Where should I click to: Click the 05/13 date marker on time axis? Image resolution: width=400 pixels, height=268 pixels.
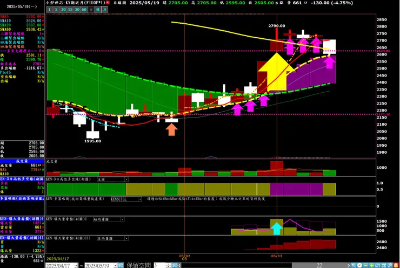click(277, 256)
